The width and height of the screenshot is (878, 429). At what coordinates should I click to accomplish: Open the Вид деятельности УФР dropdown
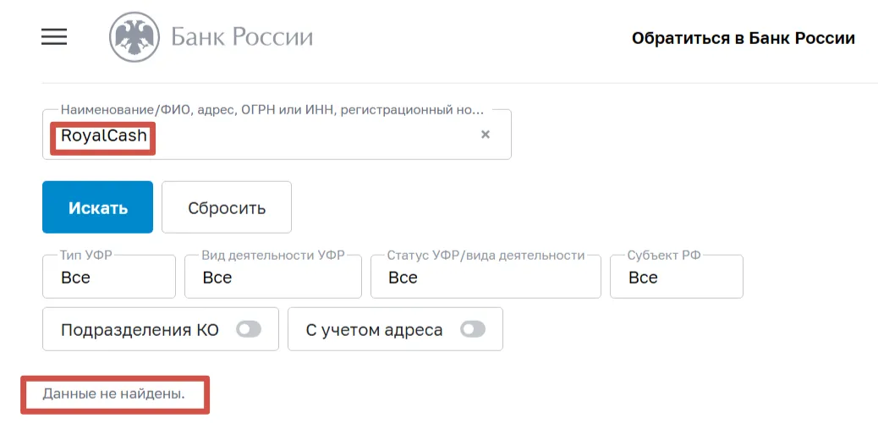273,277
